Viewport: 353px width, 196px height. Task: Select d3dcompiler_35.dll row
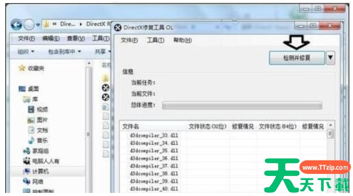click(154, 151)
